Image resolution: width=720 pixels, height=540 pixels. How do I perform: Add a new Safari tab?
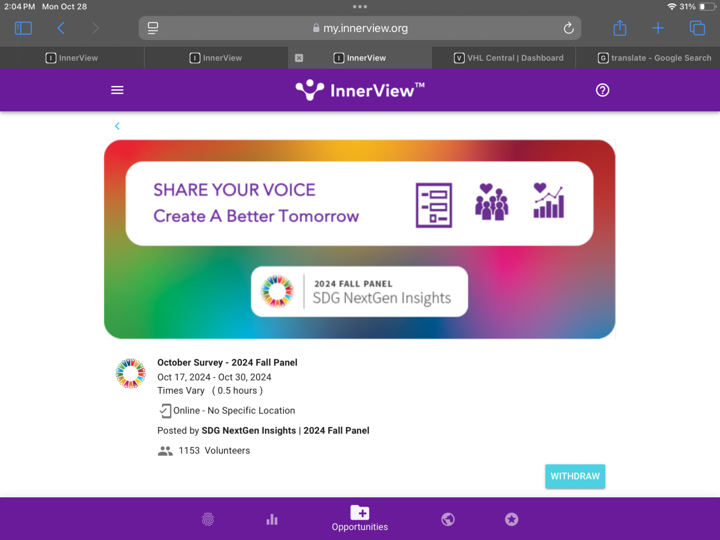pos(658,28)
